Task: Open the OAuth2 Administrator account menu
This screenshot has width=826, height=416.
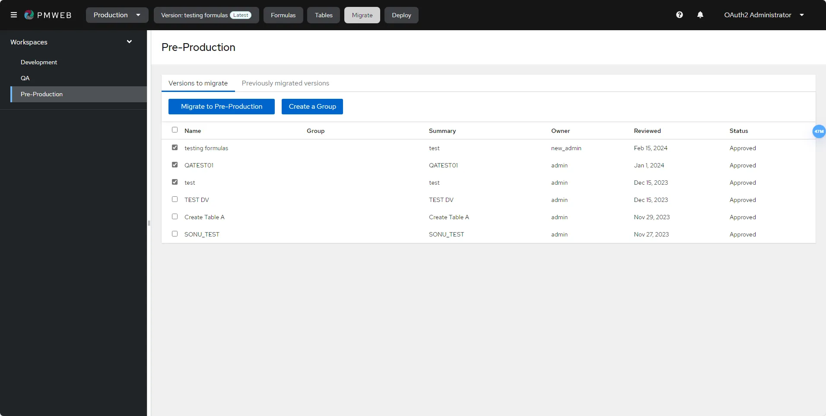Action: (x=762, y=15)
